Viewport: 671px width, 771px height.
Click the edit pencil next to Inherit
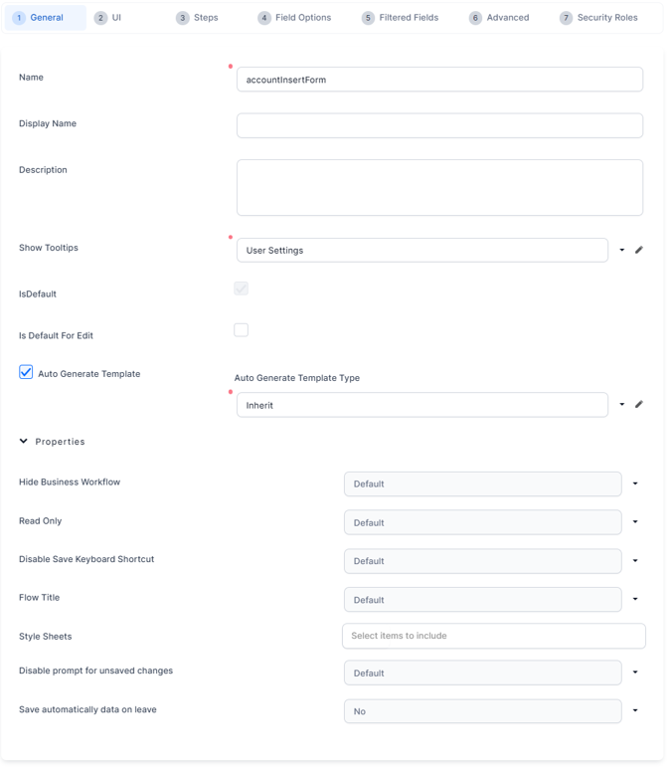coord(639,405)
